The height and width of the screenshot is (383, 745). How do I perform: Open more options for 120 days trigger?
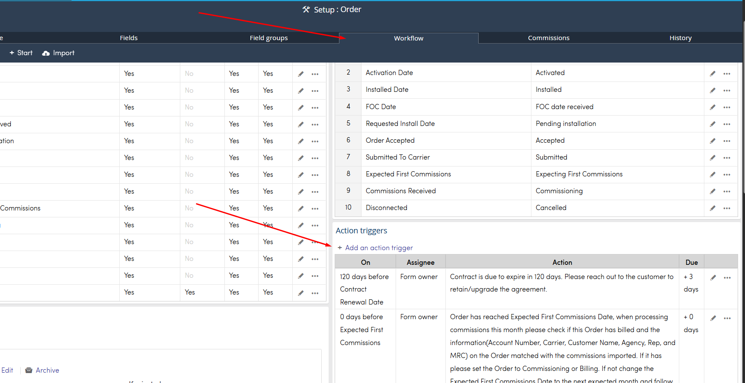pyautogui.click(x=727, y=278)
